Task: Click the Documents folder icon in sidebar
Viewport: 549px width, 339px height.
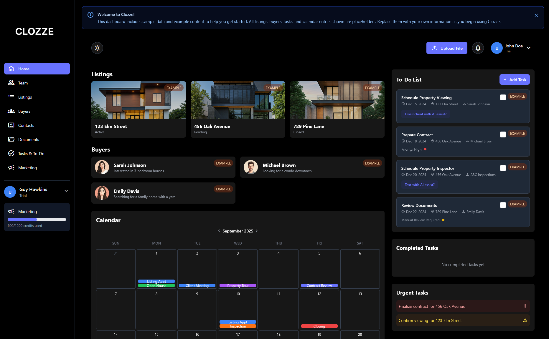Action: coord(11,139)
